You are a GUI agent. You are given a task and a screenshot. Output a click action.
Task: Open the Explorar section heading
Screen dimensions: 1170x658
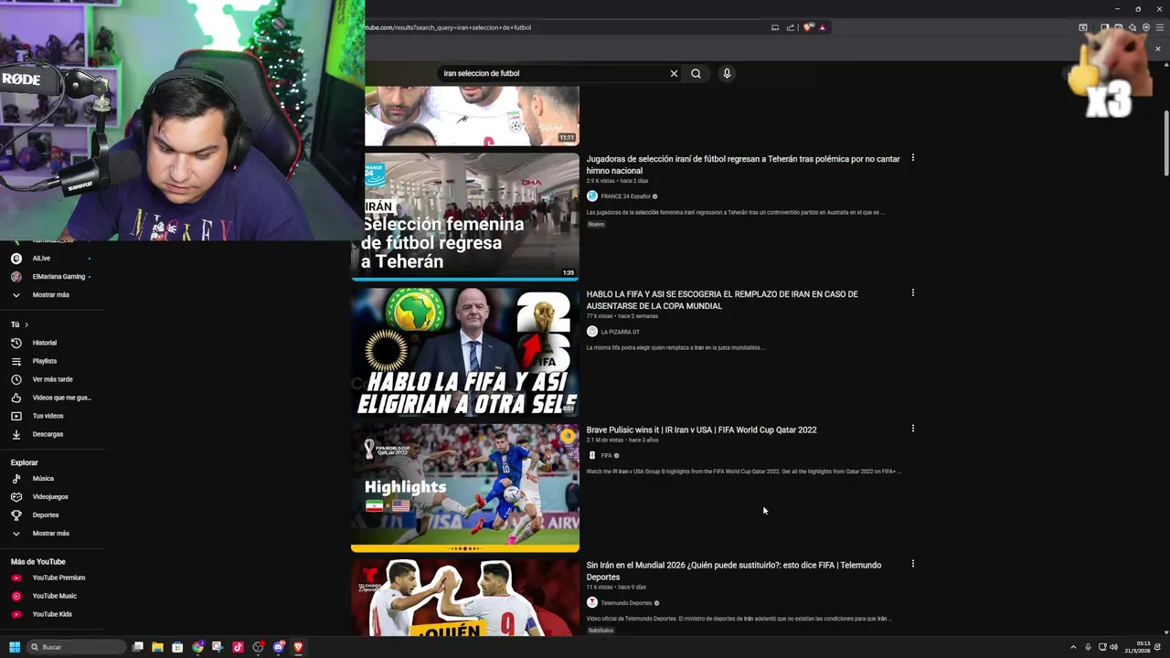[x=25, y=463]
